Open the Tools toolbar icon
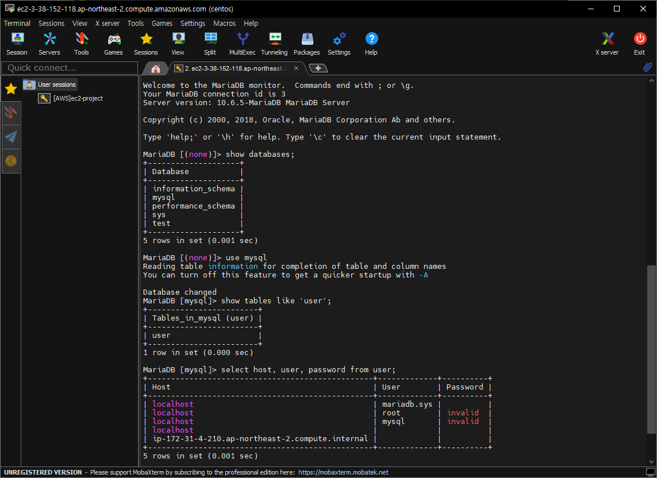 (82, 44)
